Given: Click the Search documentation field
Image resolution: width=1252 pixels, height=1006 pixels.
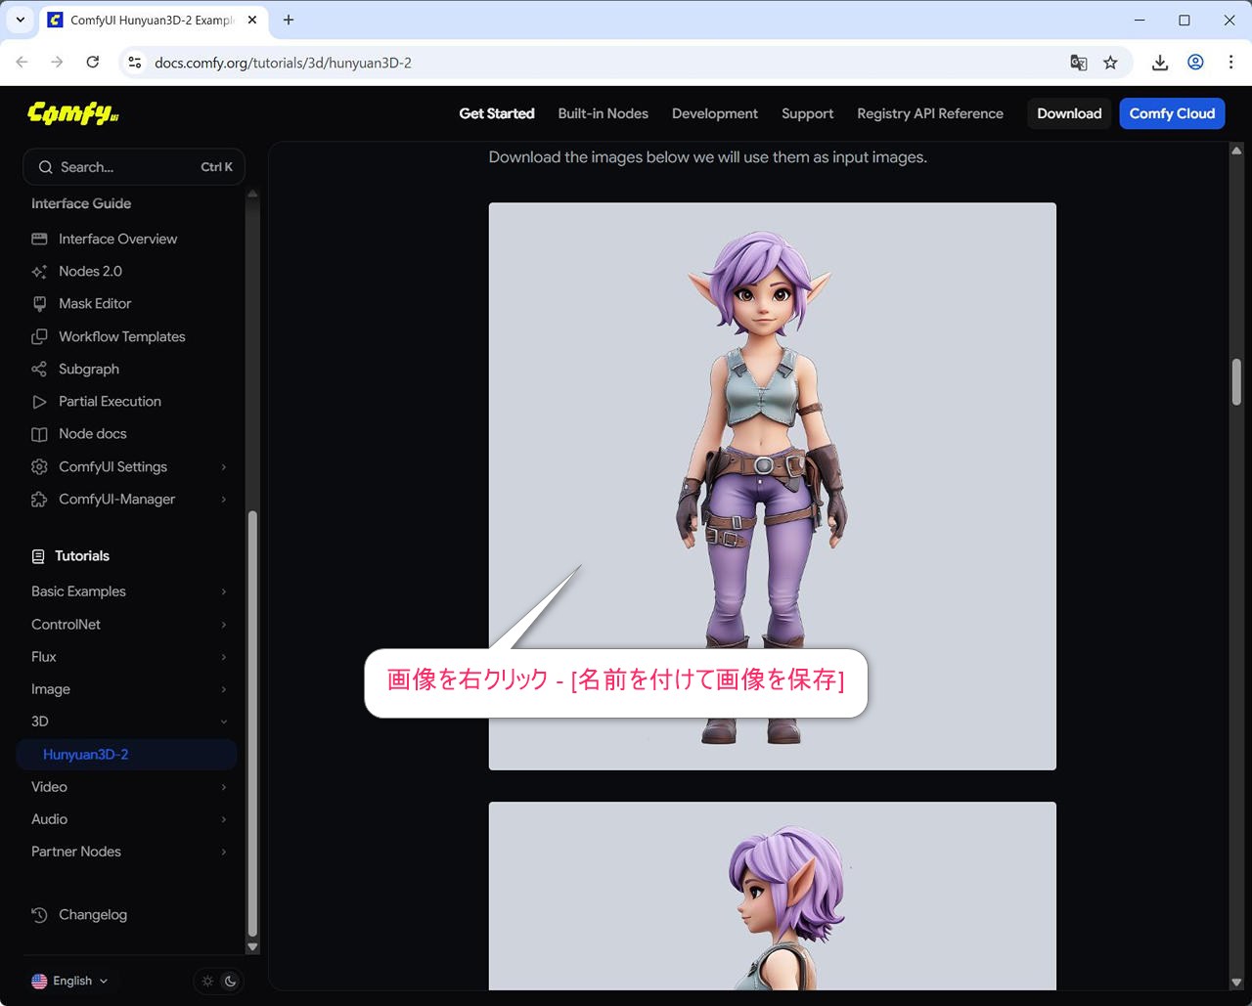Looking at the screenshot, I should (x=133, y=167).
